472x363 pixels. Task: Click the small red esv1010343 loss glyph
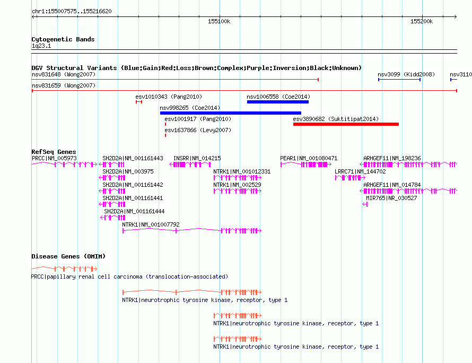pyautogui.click(x=139, y=102)
